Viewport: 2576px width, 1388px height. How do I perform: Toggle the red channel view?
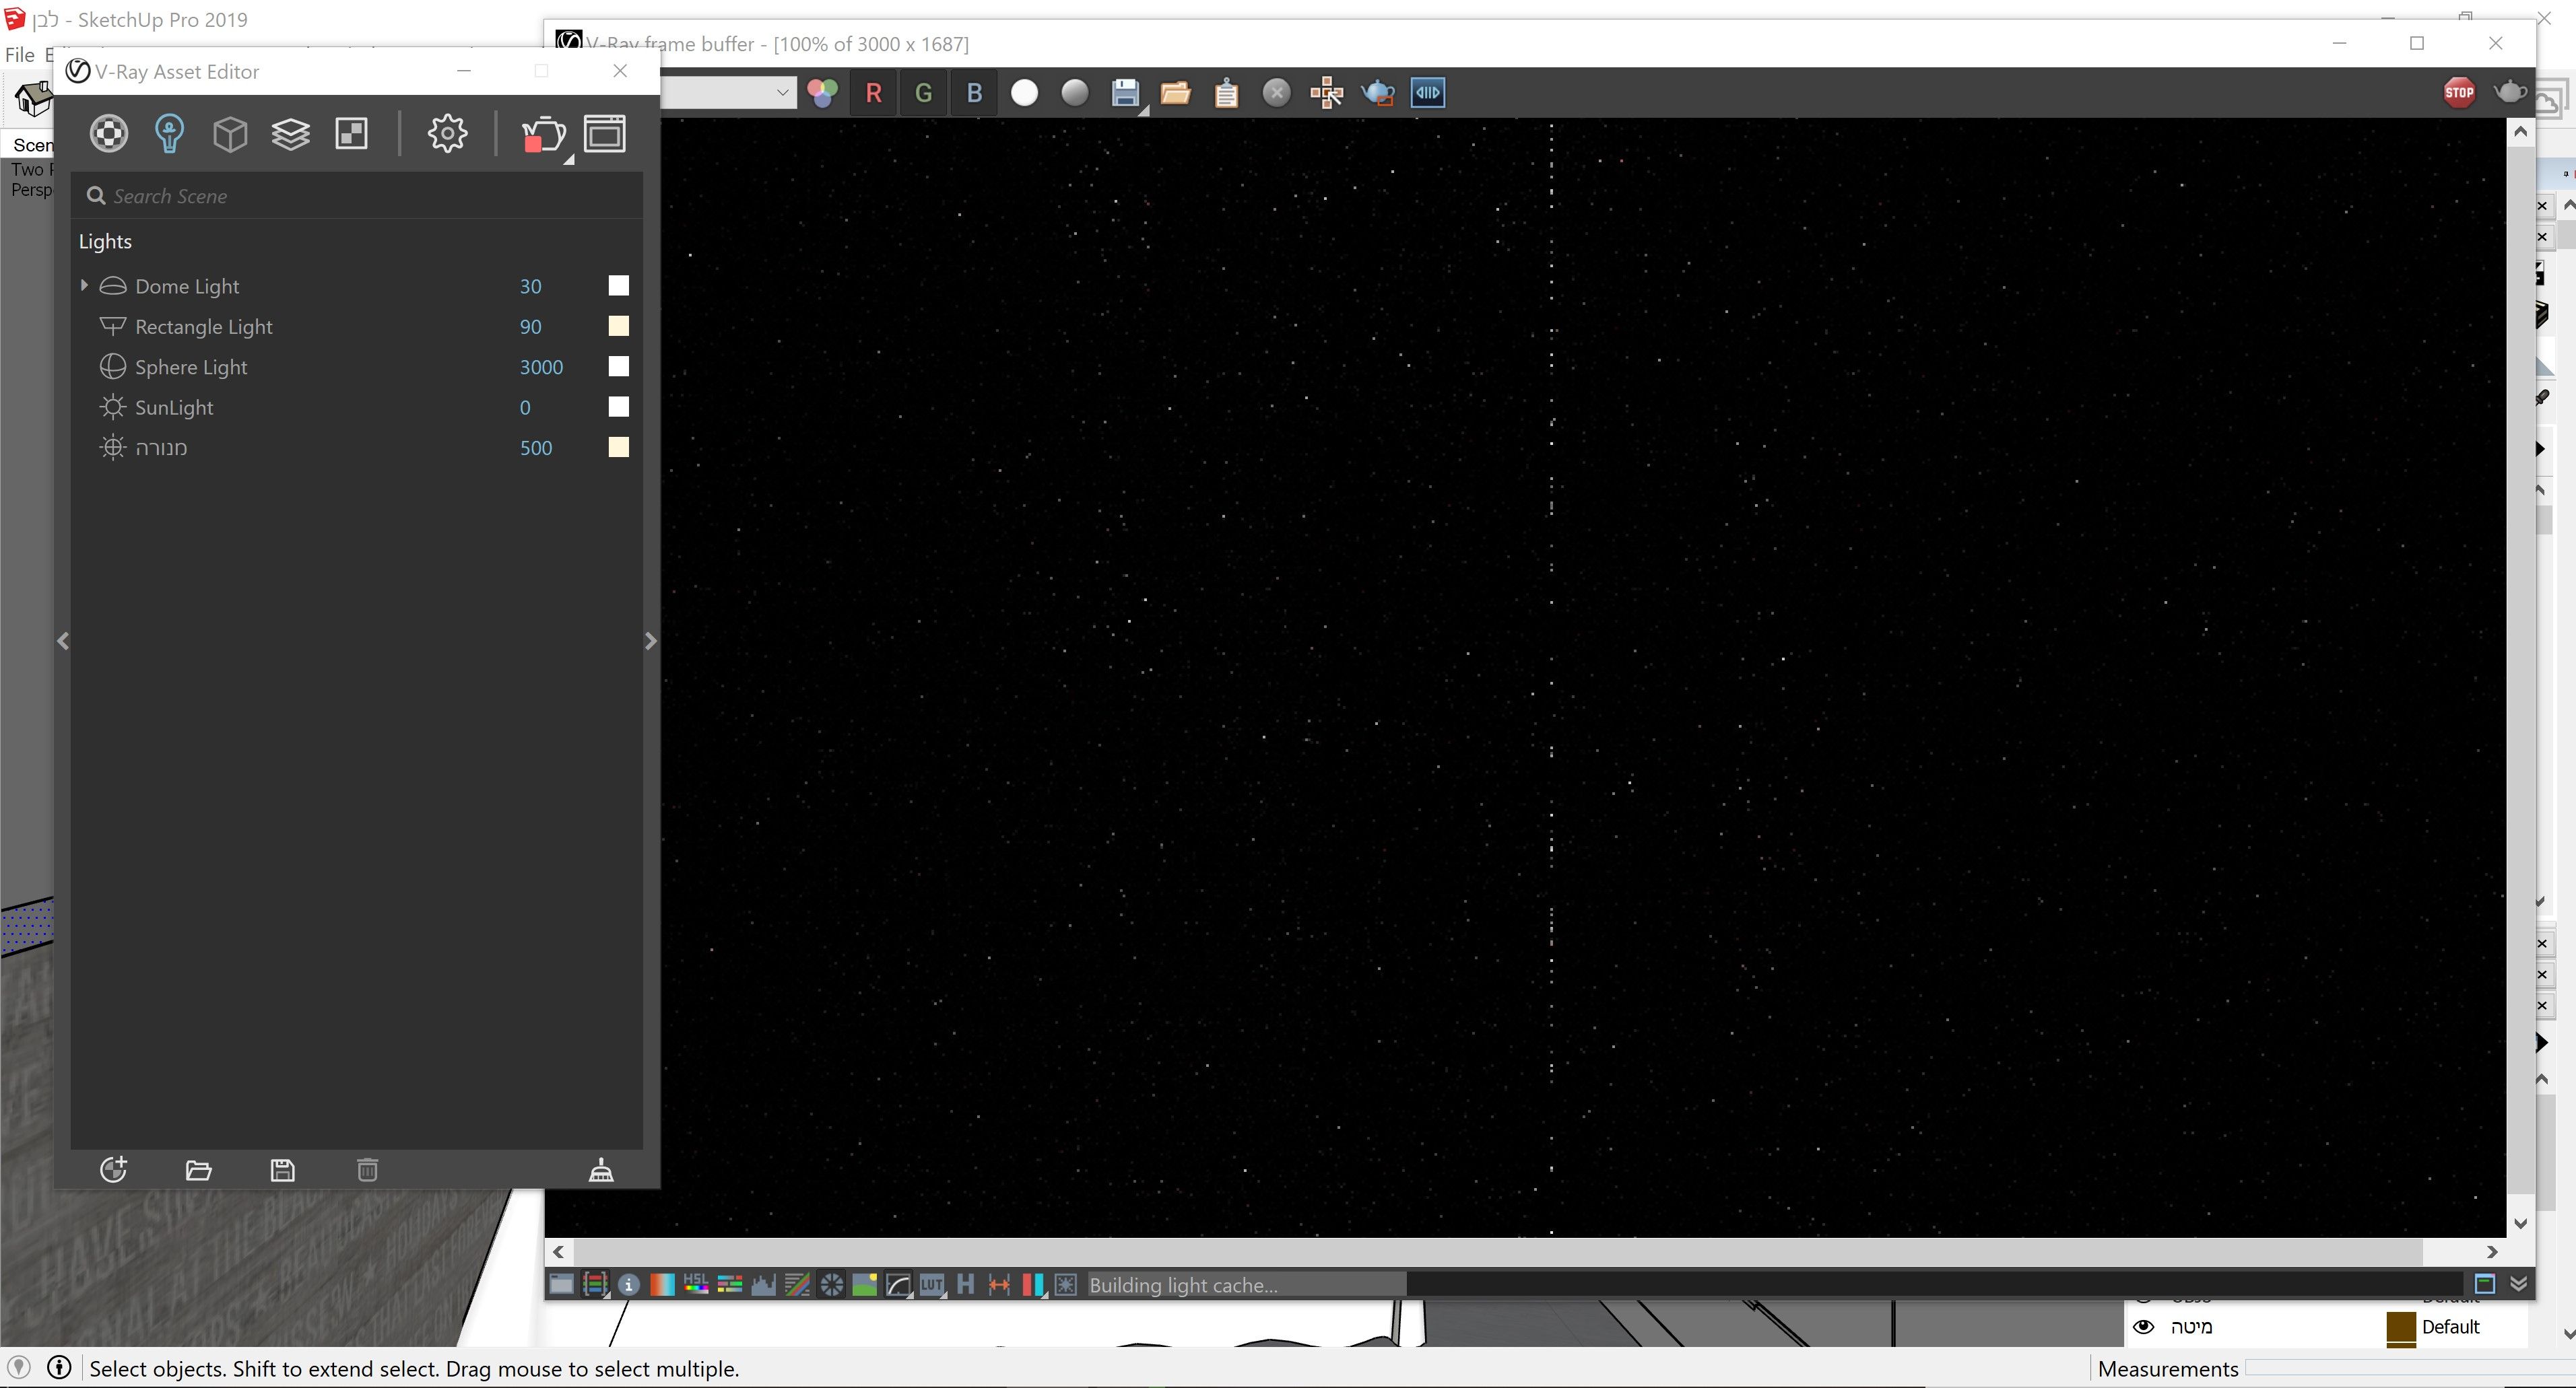click(x=873, y=93)
